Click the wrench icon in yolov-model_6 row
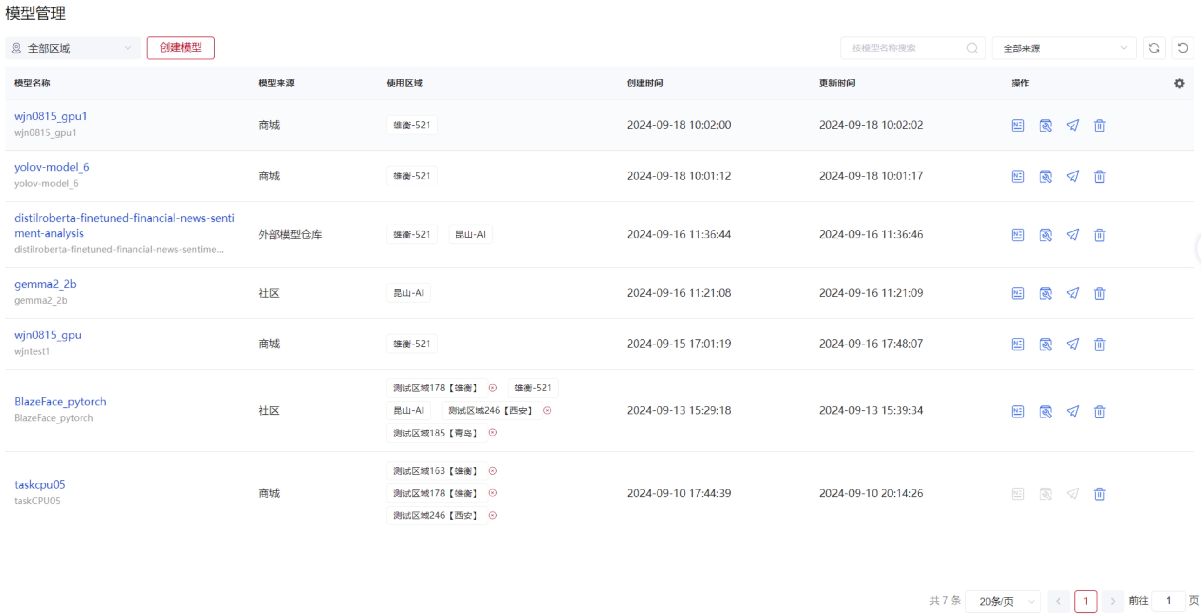The image size is (1201, 615). 1045,177
